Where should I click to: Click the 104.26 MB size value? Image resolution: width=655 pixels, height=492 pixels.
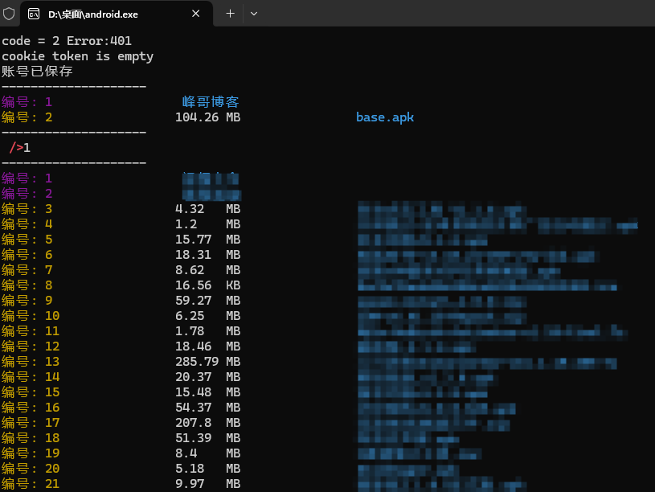pos(207,117)
